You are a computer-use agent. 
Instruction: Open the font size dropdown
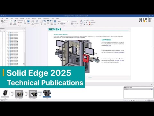pos(68,21)
